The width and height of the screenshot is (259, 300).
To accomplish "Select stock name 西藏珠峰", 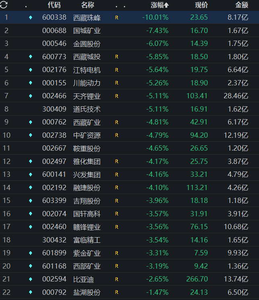I will 87,18.
